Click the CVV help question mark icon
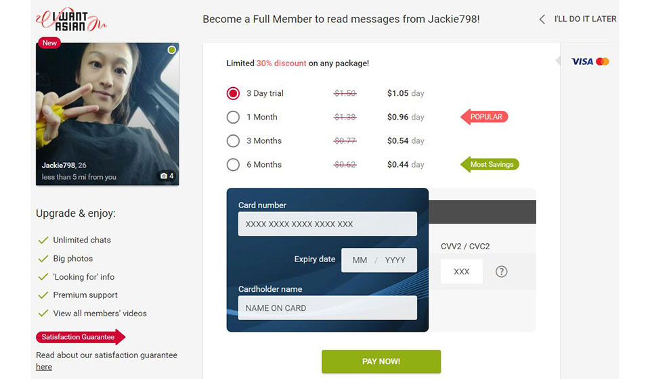 [x=501, y=272]
